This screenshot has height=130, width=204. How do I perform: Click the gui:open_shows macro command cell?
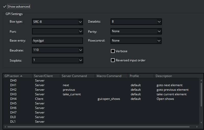(109, 99)
